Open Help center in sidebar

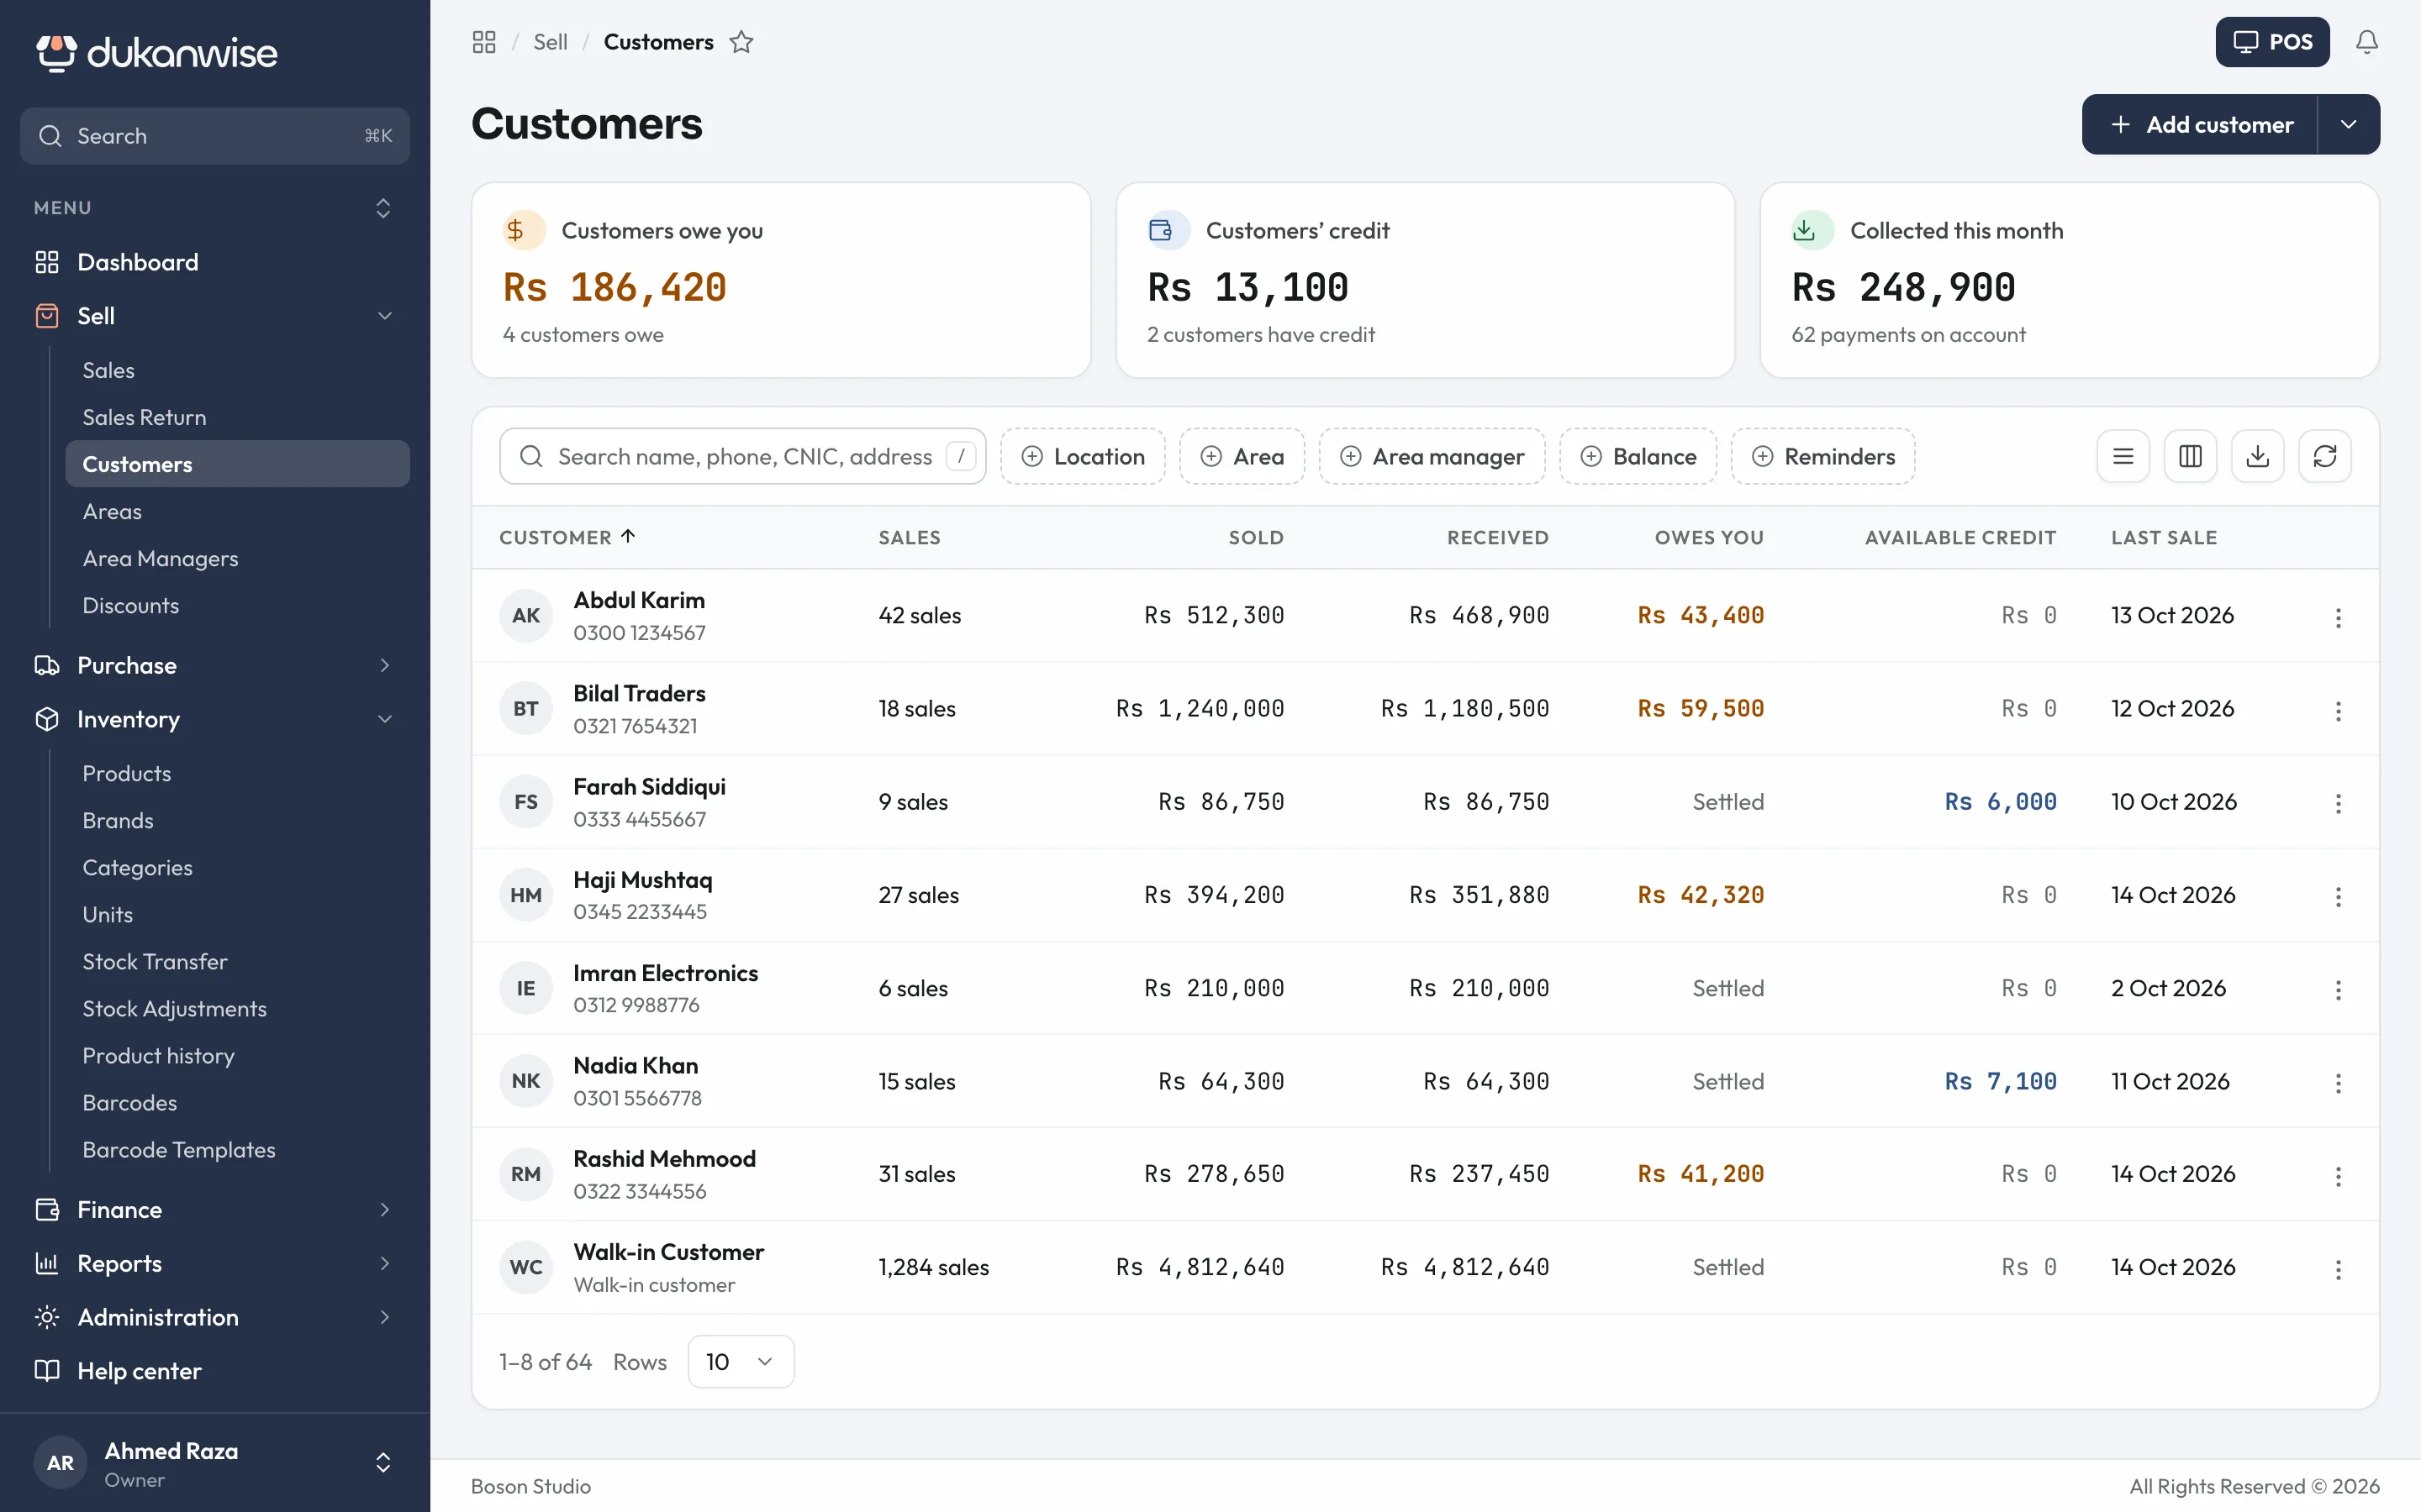pyautogui.click(x=215, y=1371)
